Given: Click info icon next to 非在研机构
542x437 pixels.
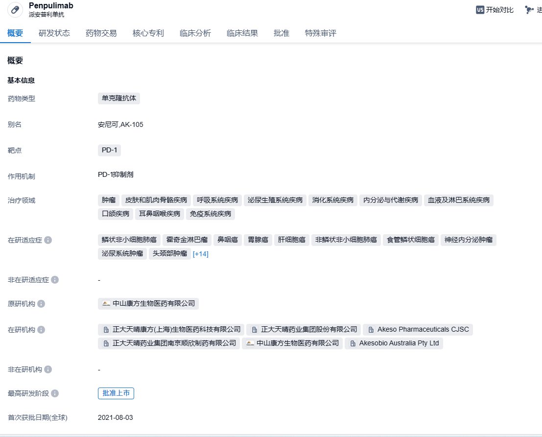Looking at the screenshot, I should coord(48,369).
